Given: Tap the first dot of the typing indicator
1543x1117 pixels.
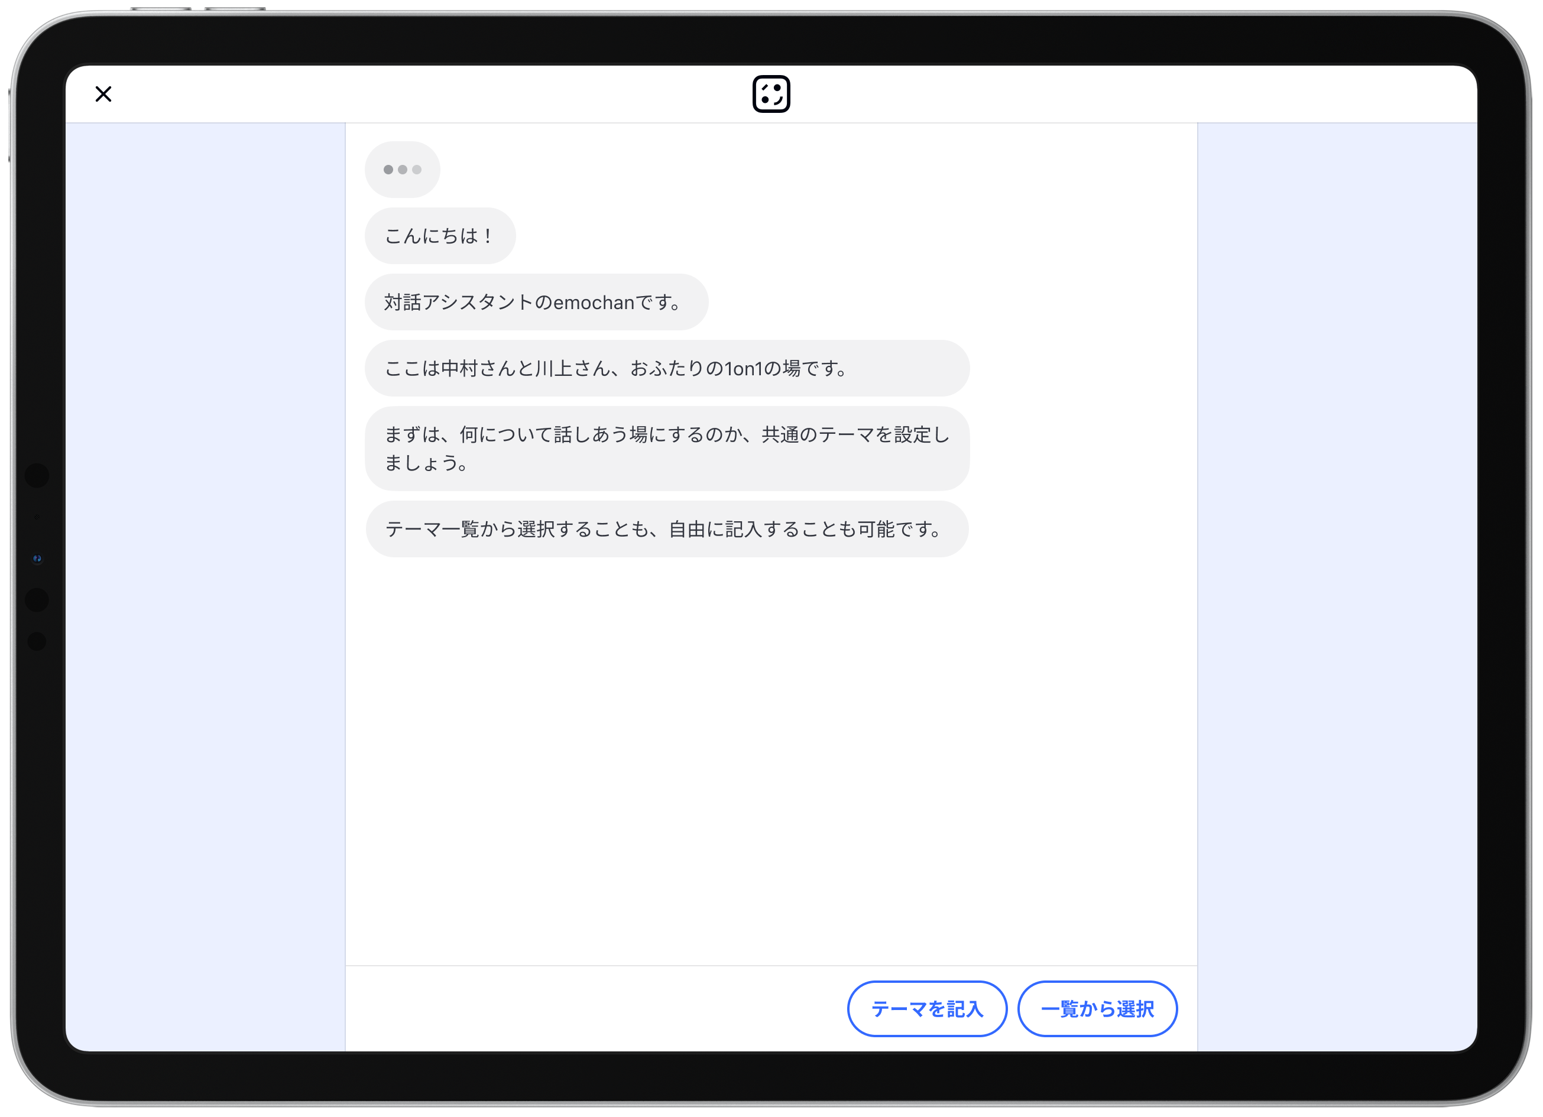Looking at the screenshot, I should tap(388, 170).
